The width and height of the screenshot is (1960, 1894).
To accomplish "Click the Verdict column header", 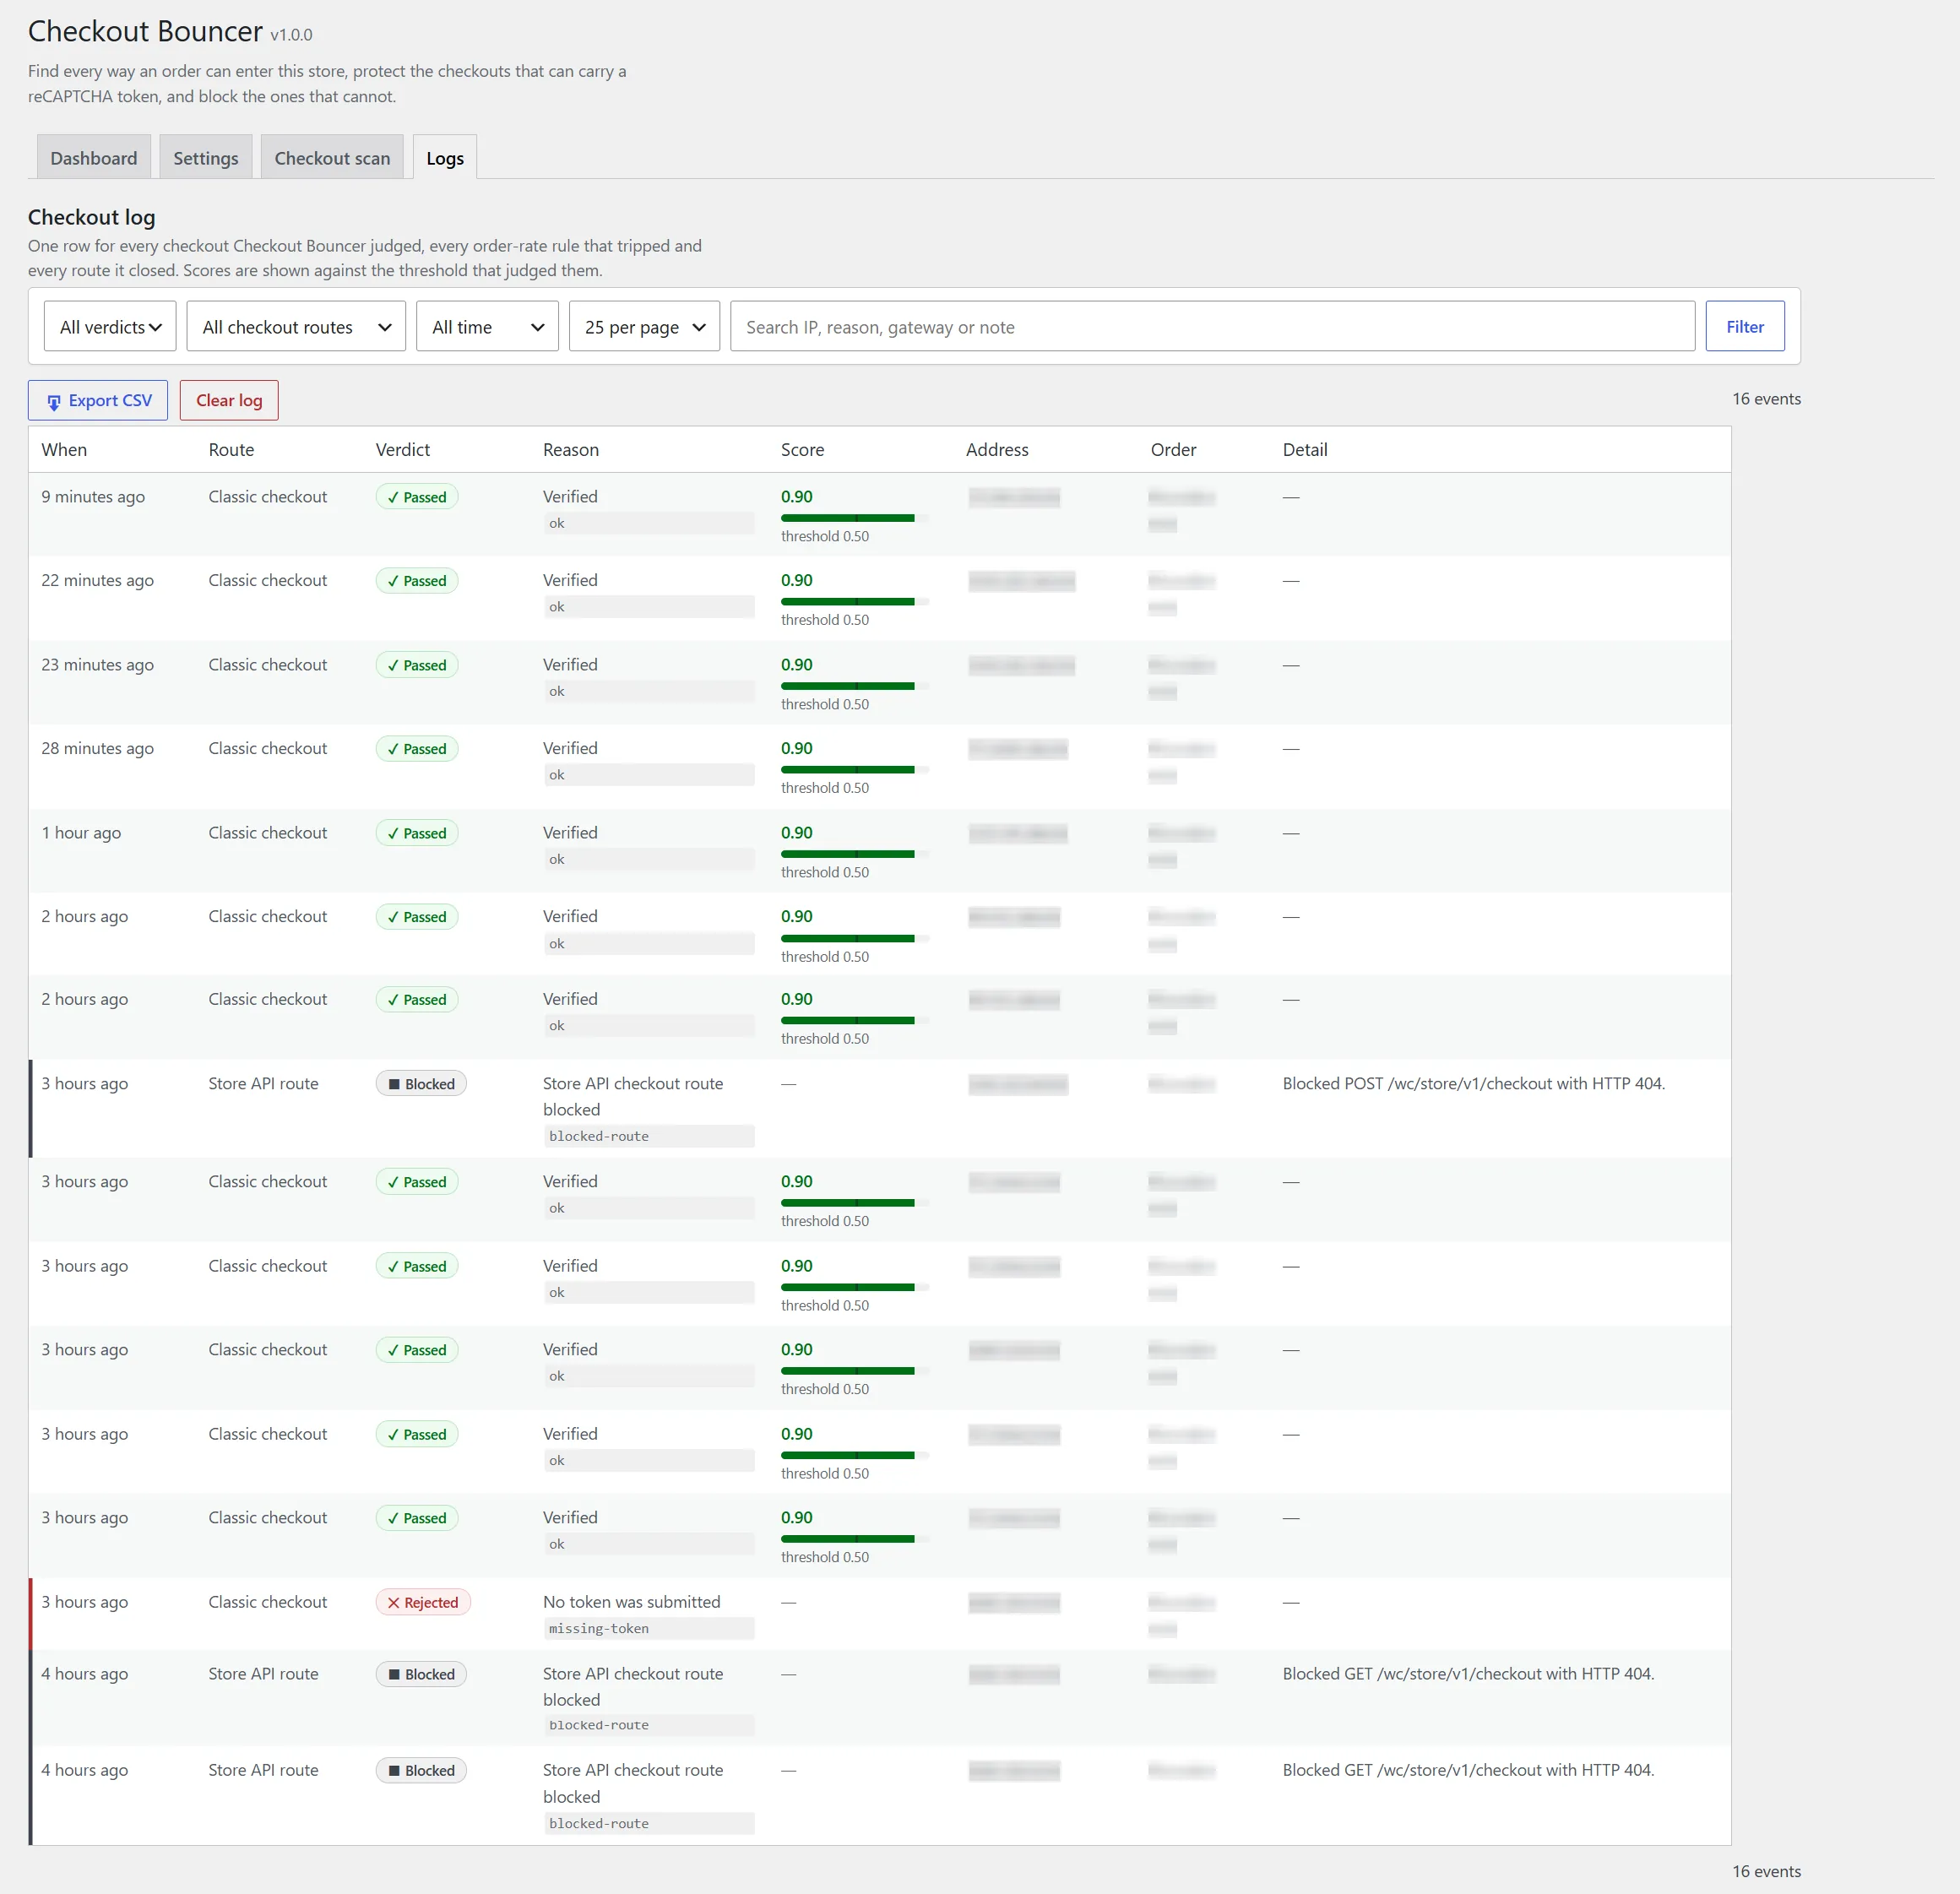I will (403, 450).
